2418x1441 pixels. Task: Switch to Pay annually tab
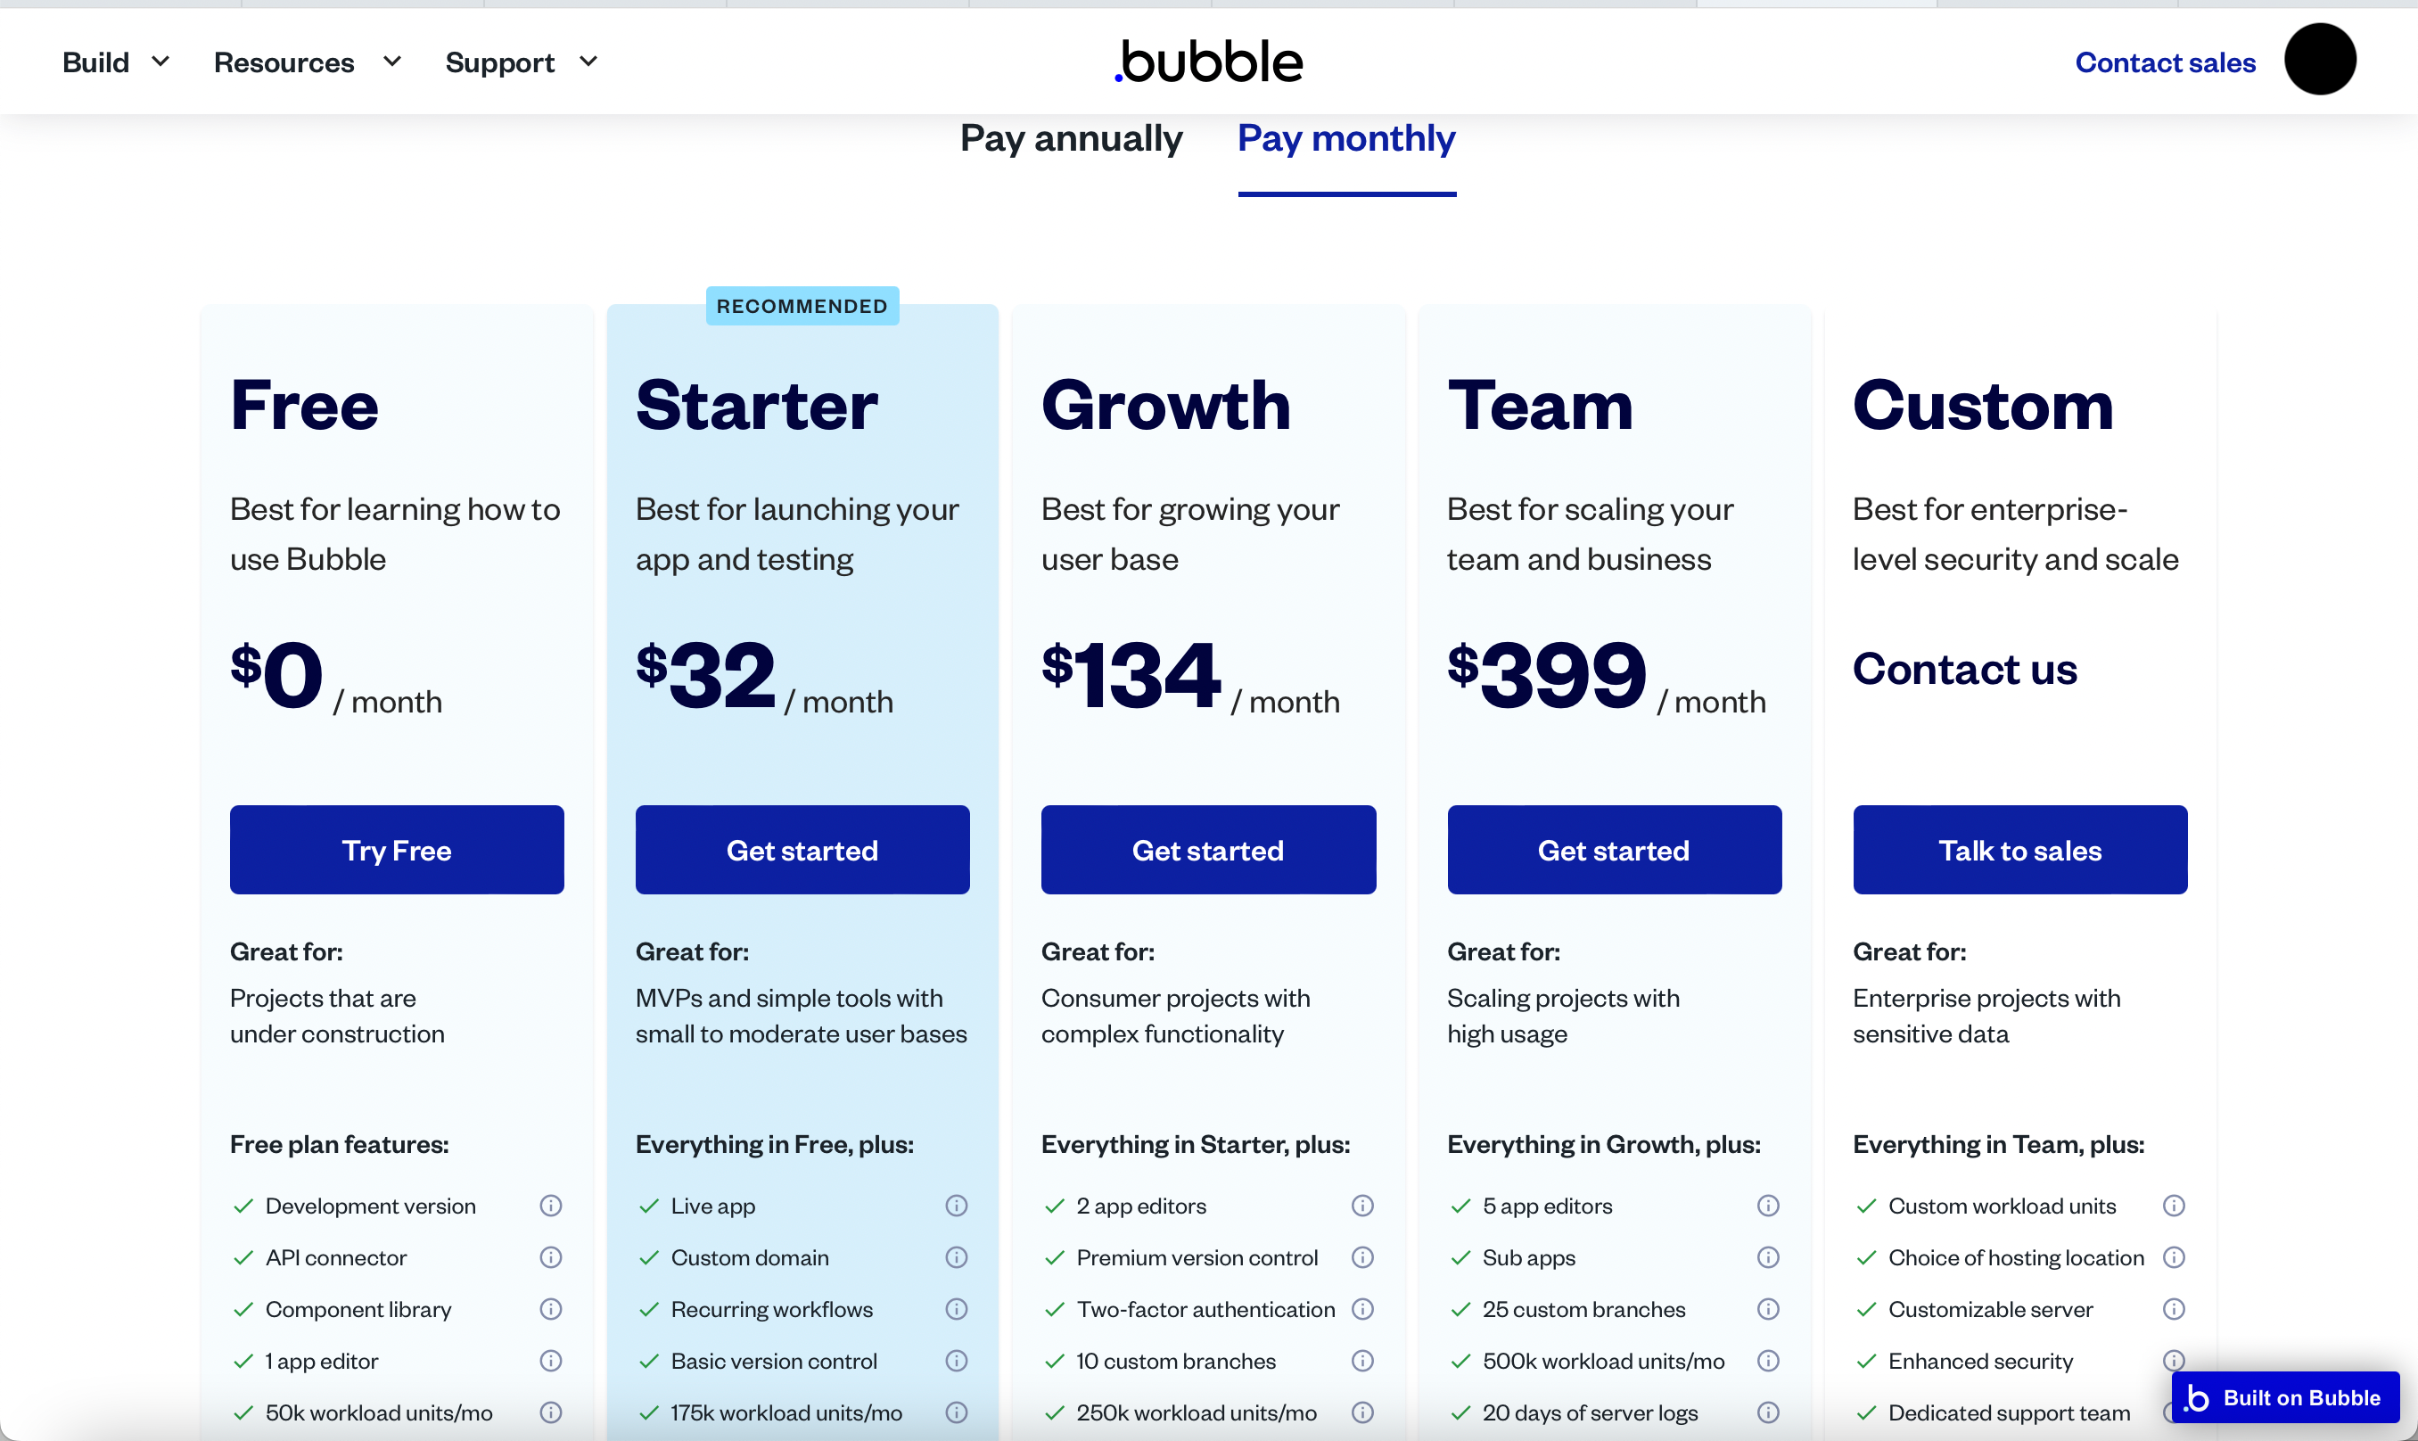pos(1070,136)
